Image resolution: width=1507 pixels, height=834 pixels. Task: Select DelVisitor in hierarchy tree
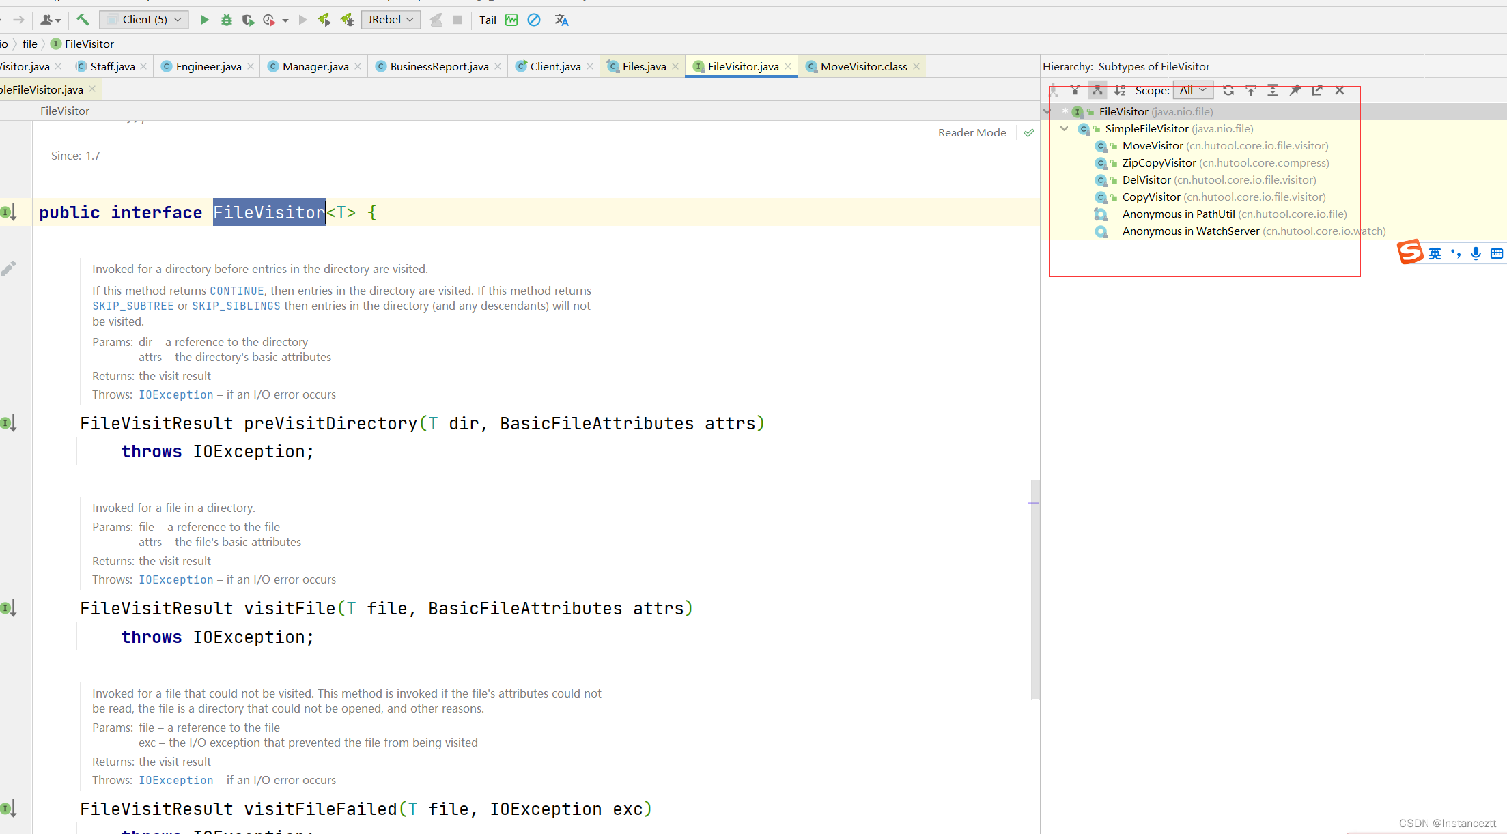pos(1206,179)
